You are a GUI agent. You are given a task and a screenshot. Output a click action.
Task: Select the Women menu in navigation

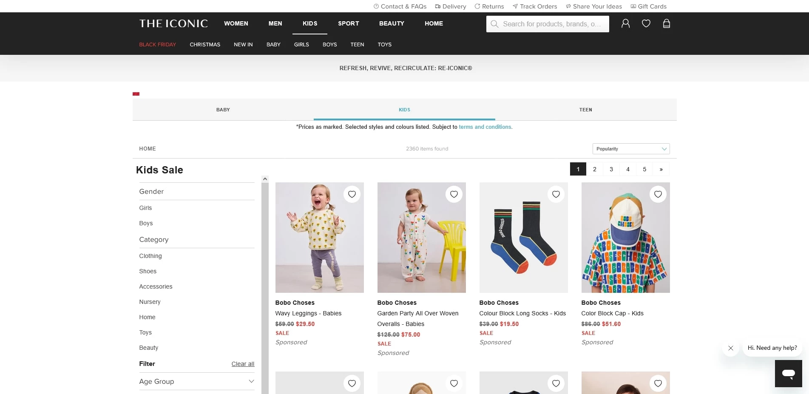pos(236,23)
